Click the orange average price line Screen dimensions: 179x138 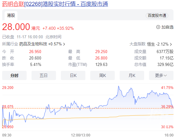point(88,118)
